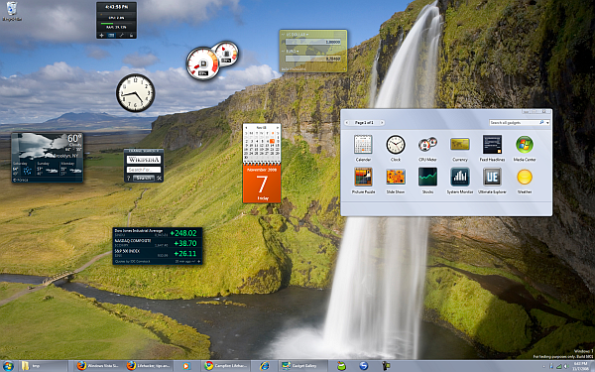The width and height of the screenshot is (595, 372).
Task: Expand the gadget search options arrow
Action: pyautogui.click(x=548, y=123)
